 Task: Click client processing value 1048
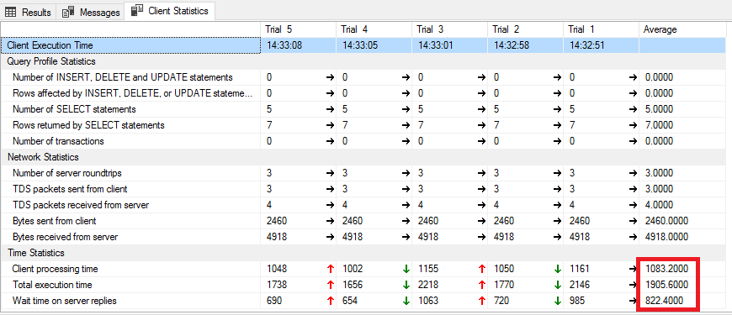277,269
